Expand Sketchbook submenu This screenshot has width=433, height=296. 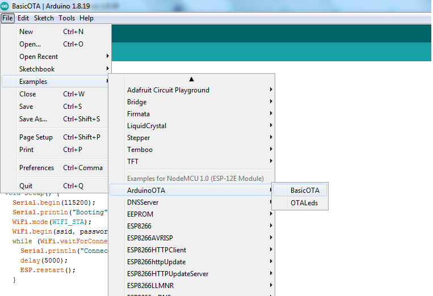click(x=55, y=69)
